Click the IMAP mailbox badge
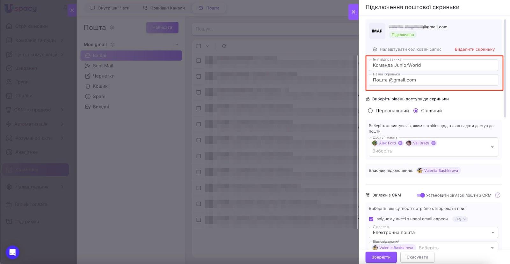The width and height of the screenshot is (510, 264). tap(377, 31)
